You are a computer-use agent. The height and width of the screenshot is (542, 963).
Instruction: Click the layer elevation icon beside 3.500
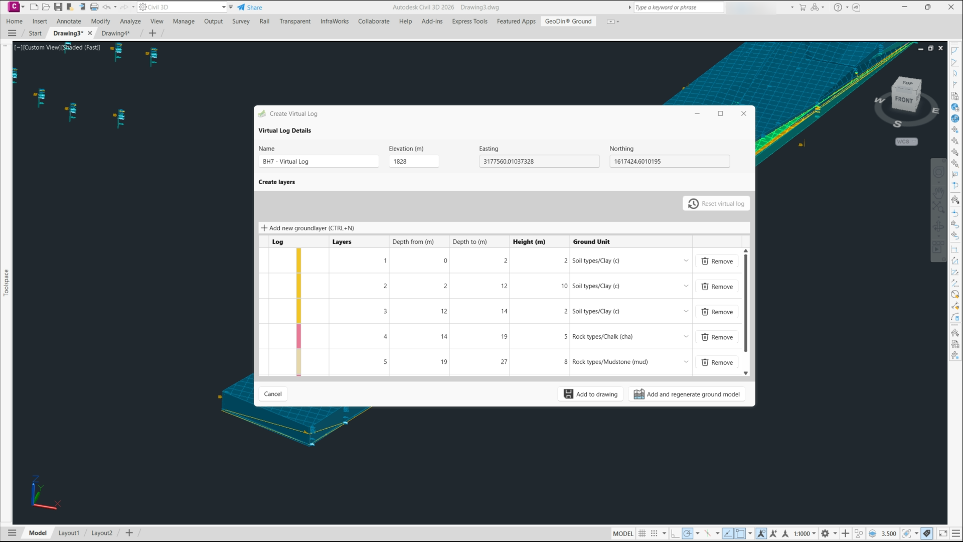coord(873,533)
